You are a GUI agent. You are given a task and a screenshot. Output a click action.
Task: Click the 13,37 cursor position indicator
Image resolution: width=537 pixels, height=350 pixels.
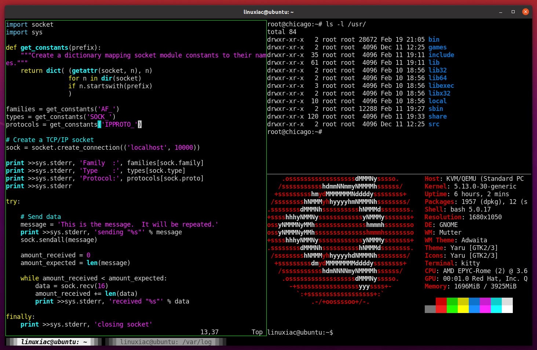[x=209, y=332]
